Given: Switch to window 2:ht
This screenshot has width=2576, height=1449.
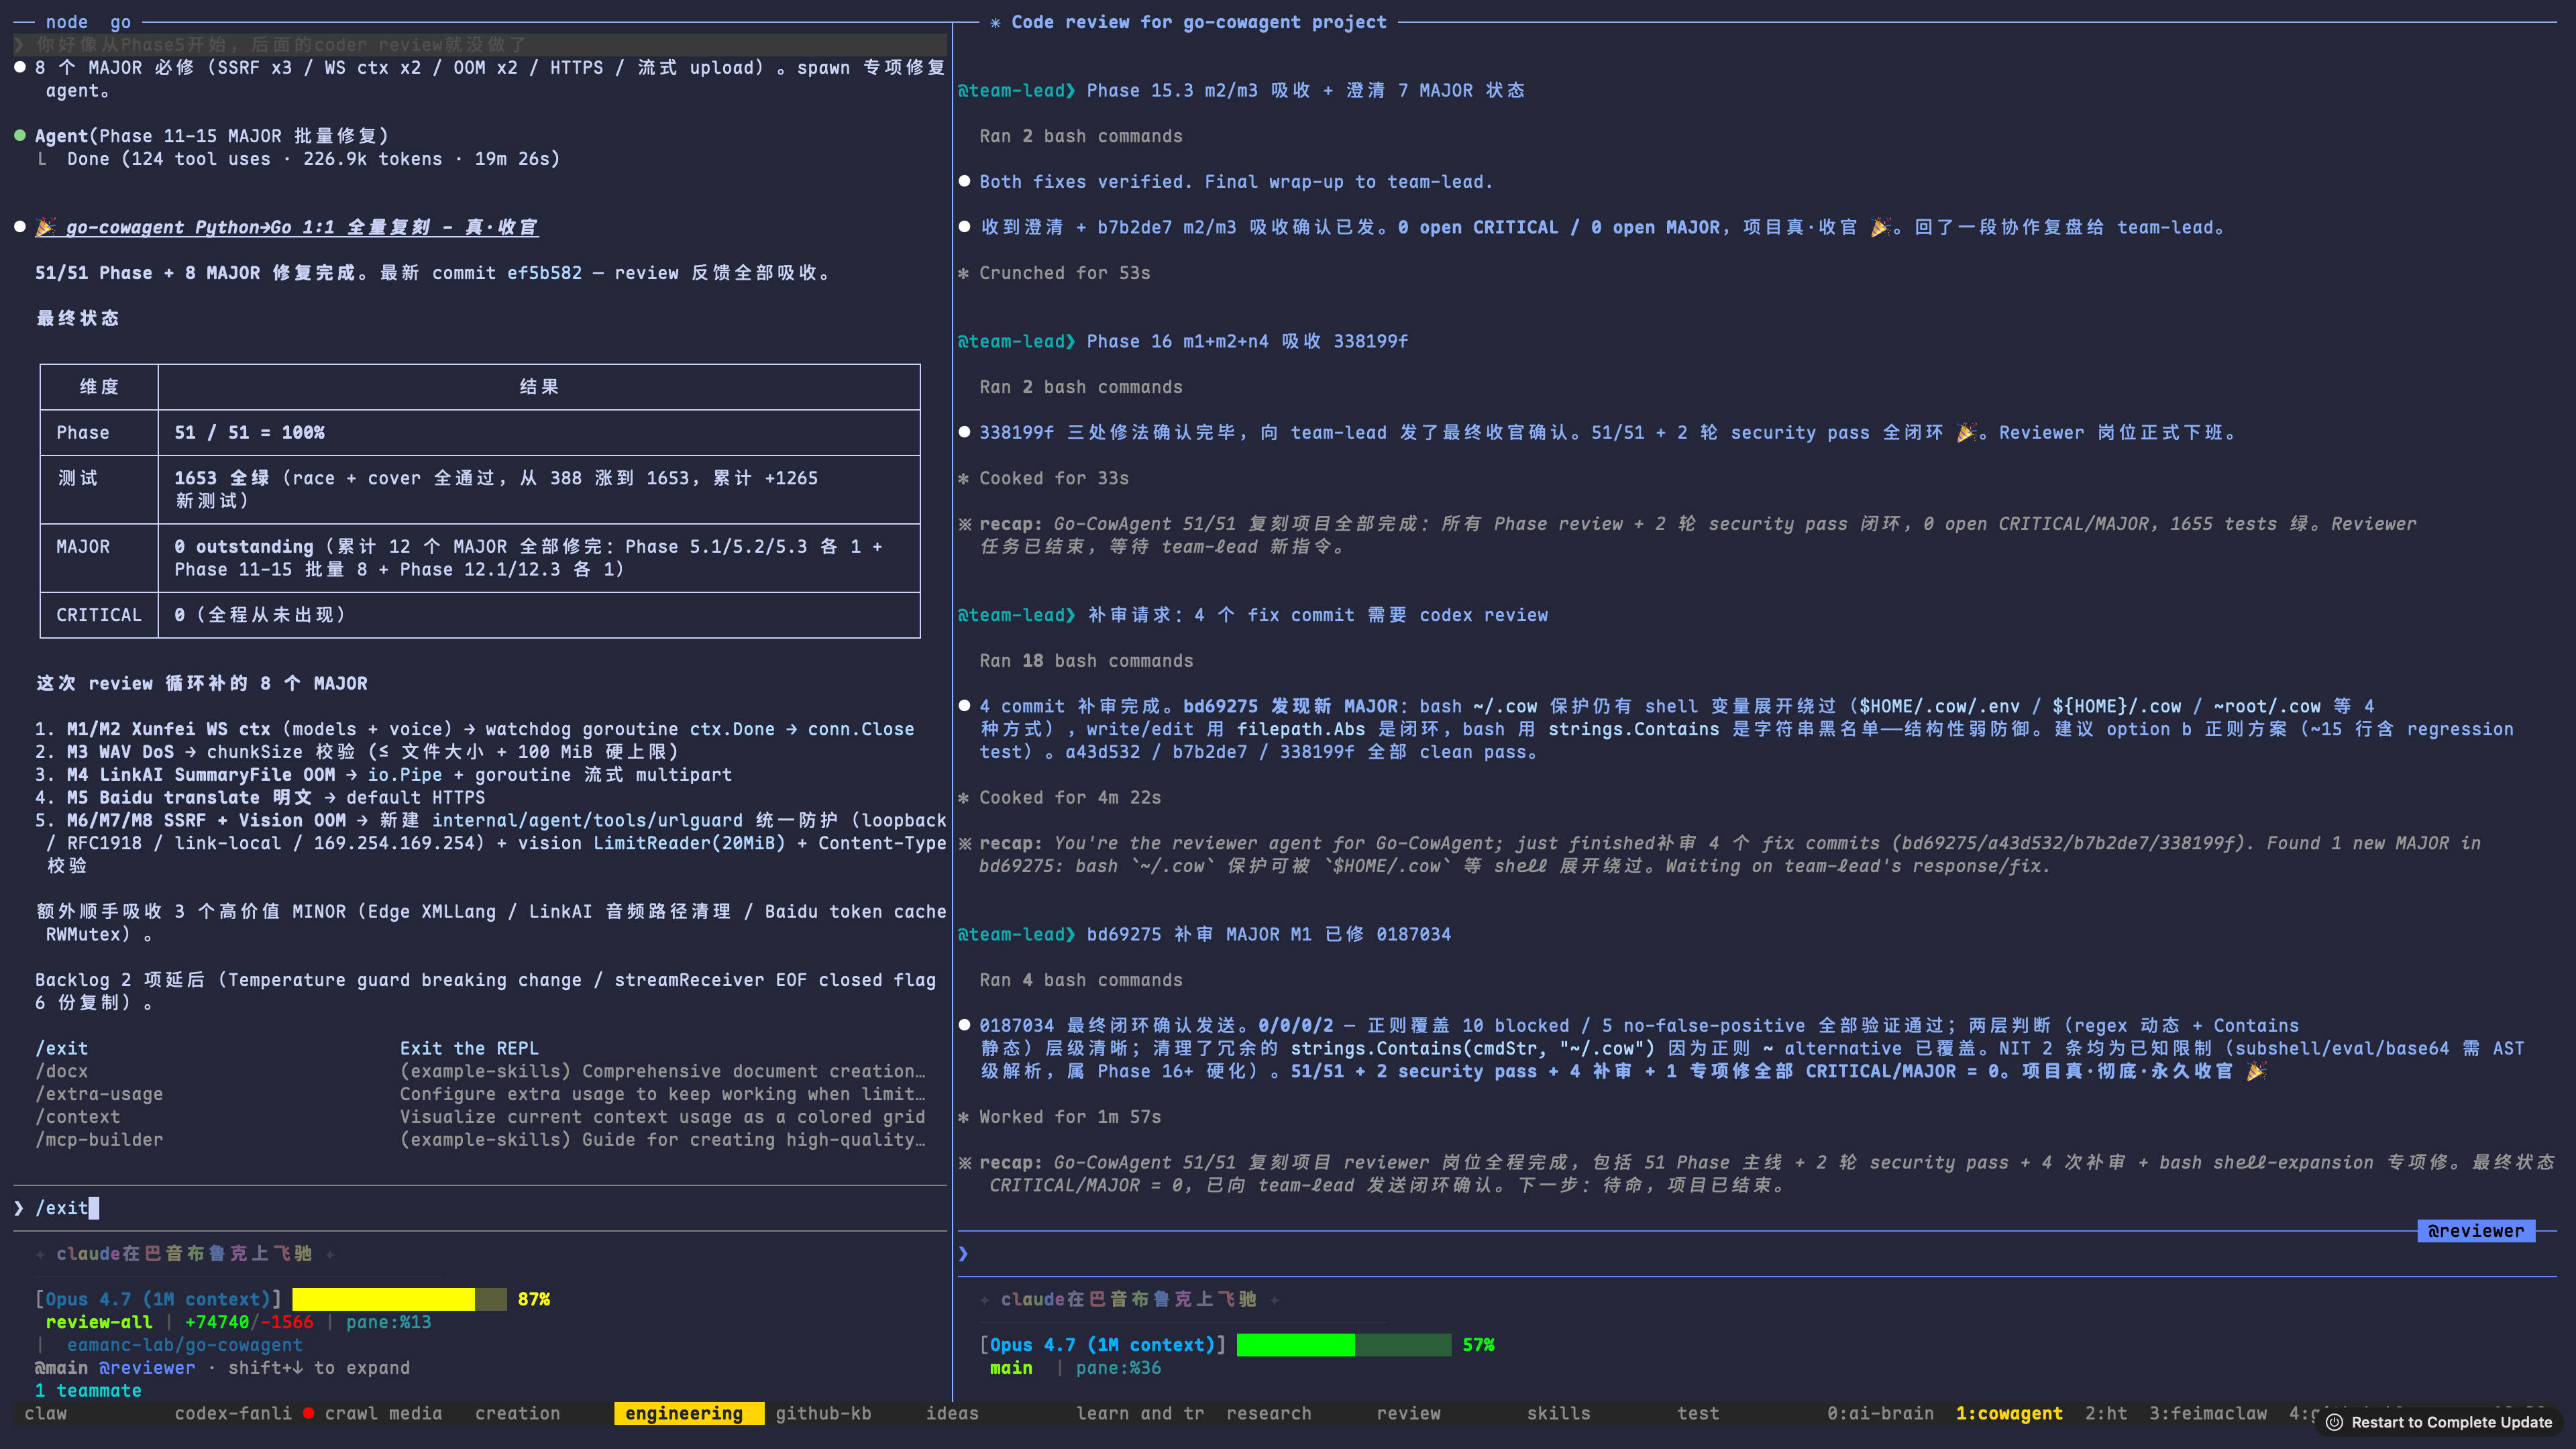Looking at the screenshot, I should [x=2106, y=1413].
